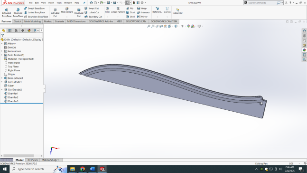Viewport: 307px width, 173px height.
Task: Open Reference Geometry tool
Action: point(157,10)
